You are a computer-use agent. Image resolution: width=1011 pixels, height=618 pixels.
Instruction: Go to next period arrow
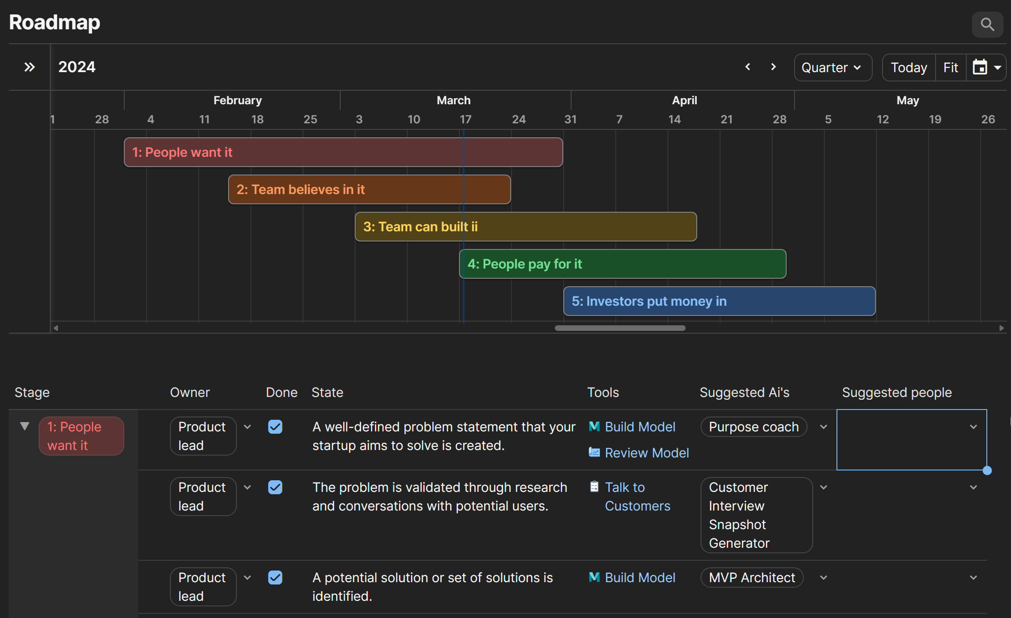[773, 67]
